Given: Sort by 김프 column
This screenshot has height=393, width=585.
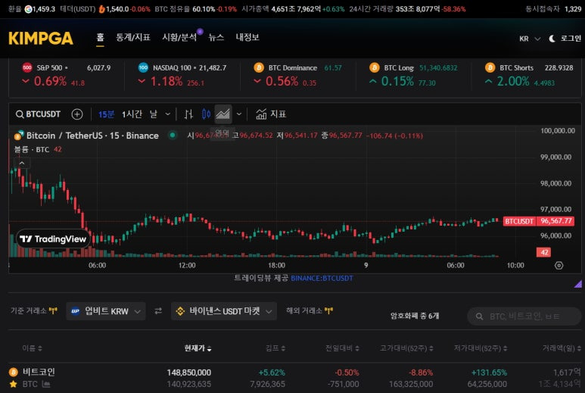Looking at the screenshot, I should 275,348.
